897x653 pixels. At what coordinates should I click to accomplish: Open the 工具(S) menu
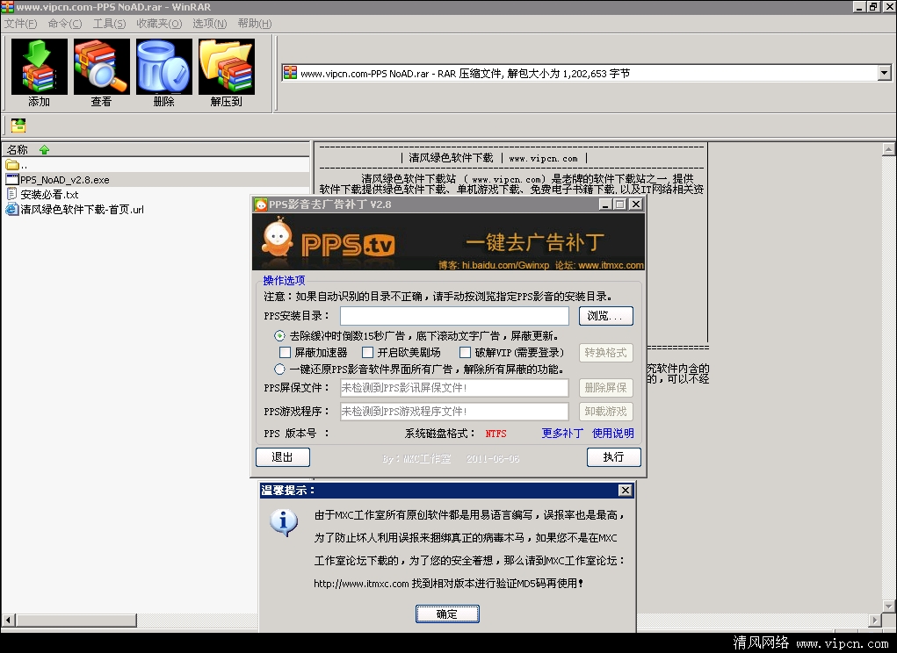(x=109, y=24)
